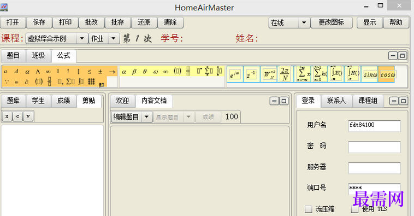This screenshot has height=216, width=414.
Task: Switch to the 题目 tab
Action: click(13, 56)
